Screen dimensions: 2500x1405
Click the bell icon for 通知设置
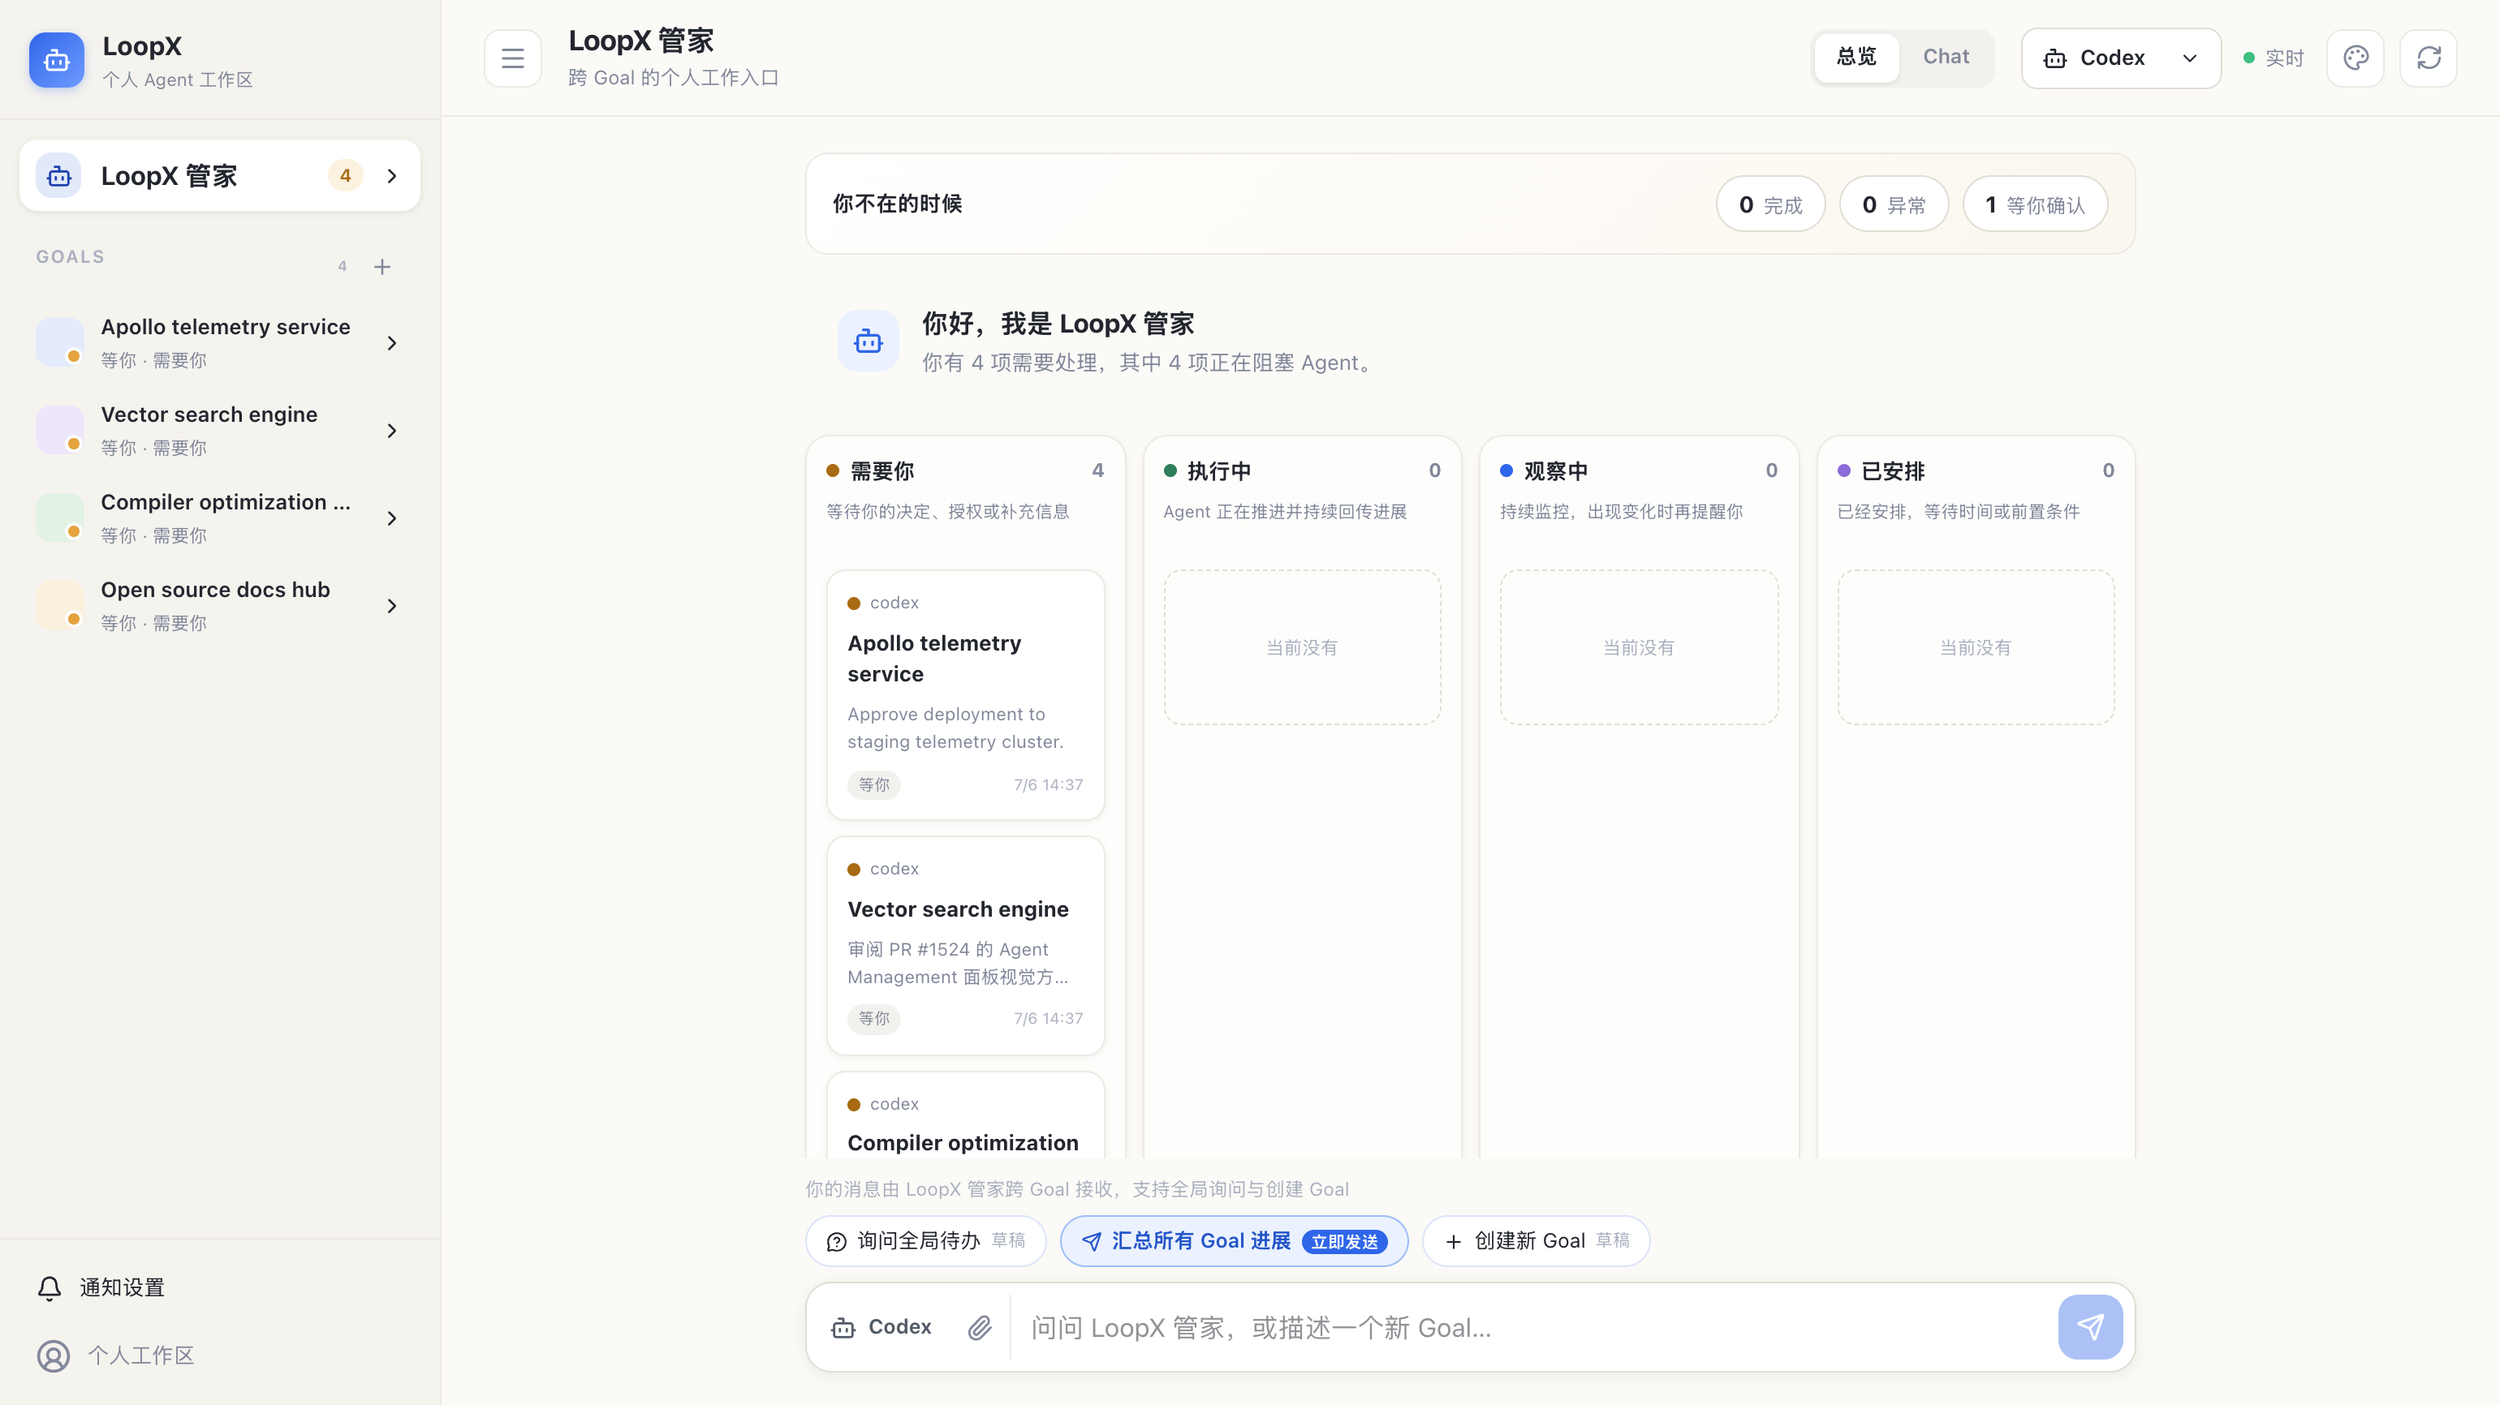coord(50,1287)
